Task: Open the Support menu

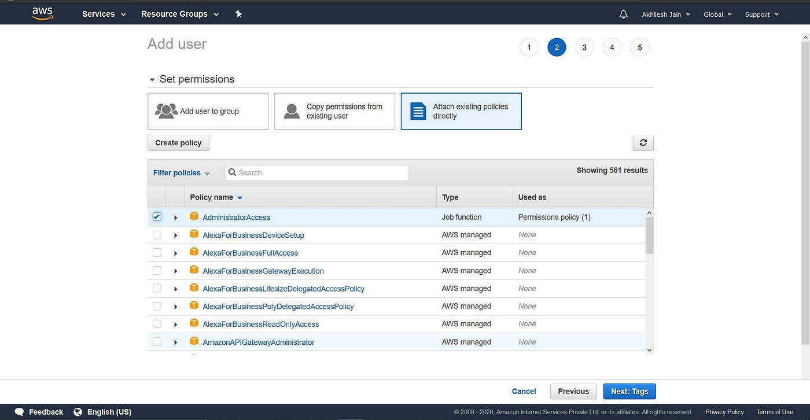Action: pyautogui.click(x=761, y=14)
